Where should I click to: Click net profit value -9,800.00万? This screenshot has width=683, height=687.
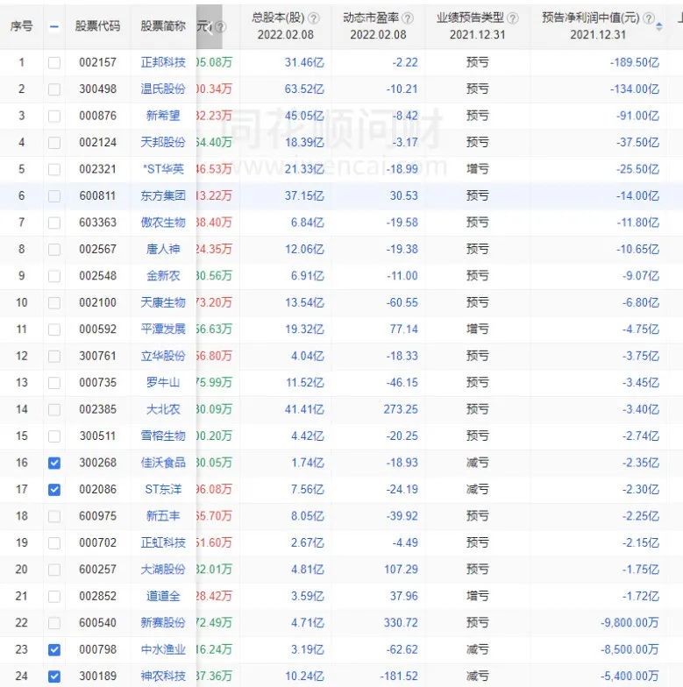click(x=630, y=623)
